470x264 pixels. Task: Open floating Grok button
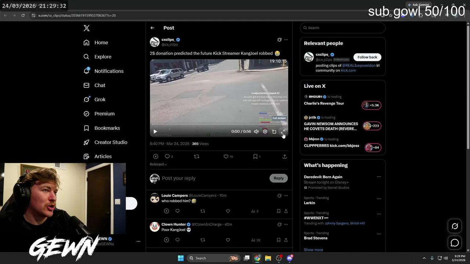[455, 226]
